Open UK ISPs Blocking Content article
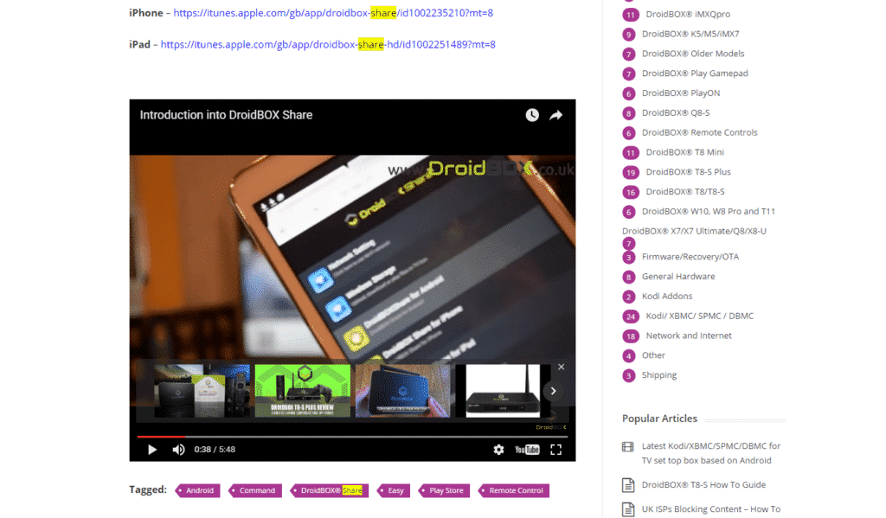The width and height of the screenshot is (886, 518). [x=711, y=509]
